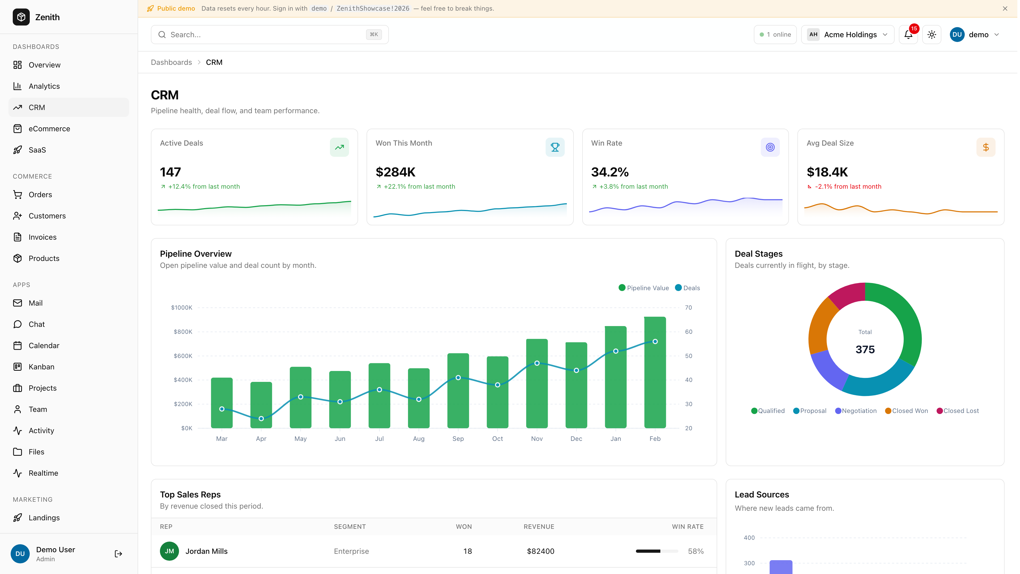Click the Dashboards breadcrumb link

pyautogui.click(x=171, y=62)
